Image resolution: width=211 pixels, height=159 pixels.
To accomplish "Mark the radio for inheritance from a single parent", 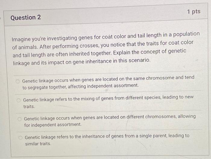I will [x=20, y=138].
